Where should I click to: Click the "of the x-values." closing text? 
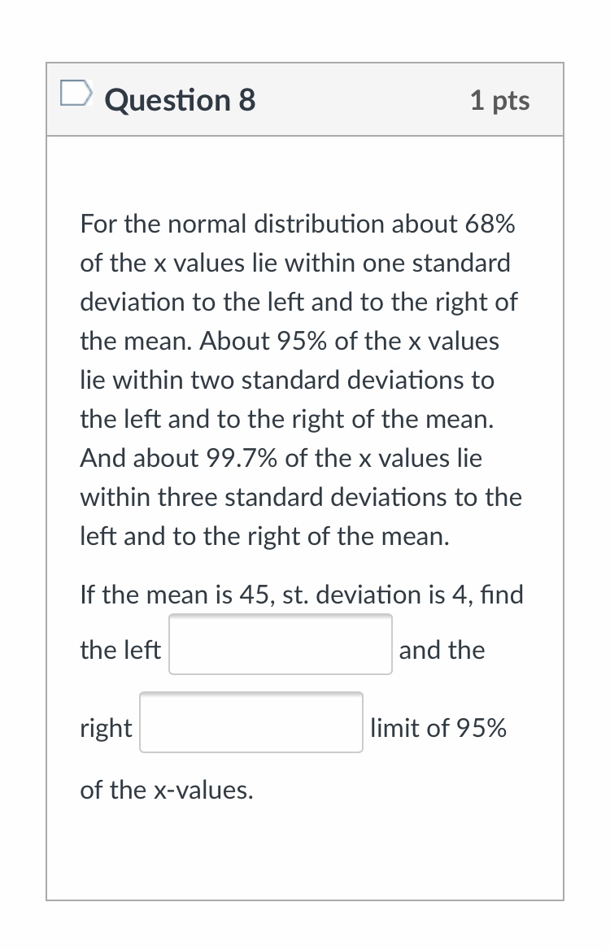coord(167,790)
